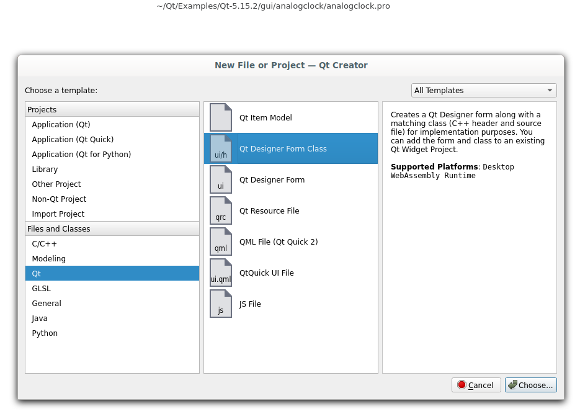The image size is (580, 411).
Task: Select the Modeling category
Action: (x=112, y=258)
